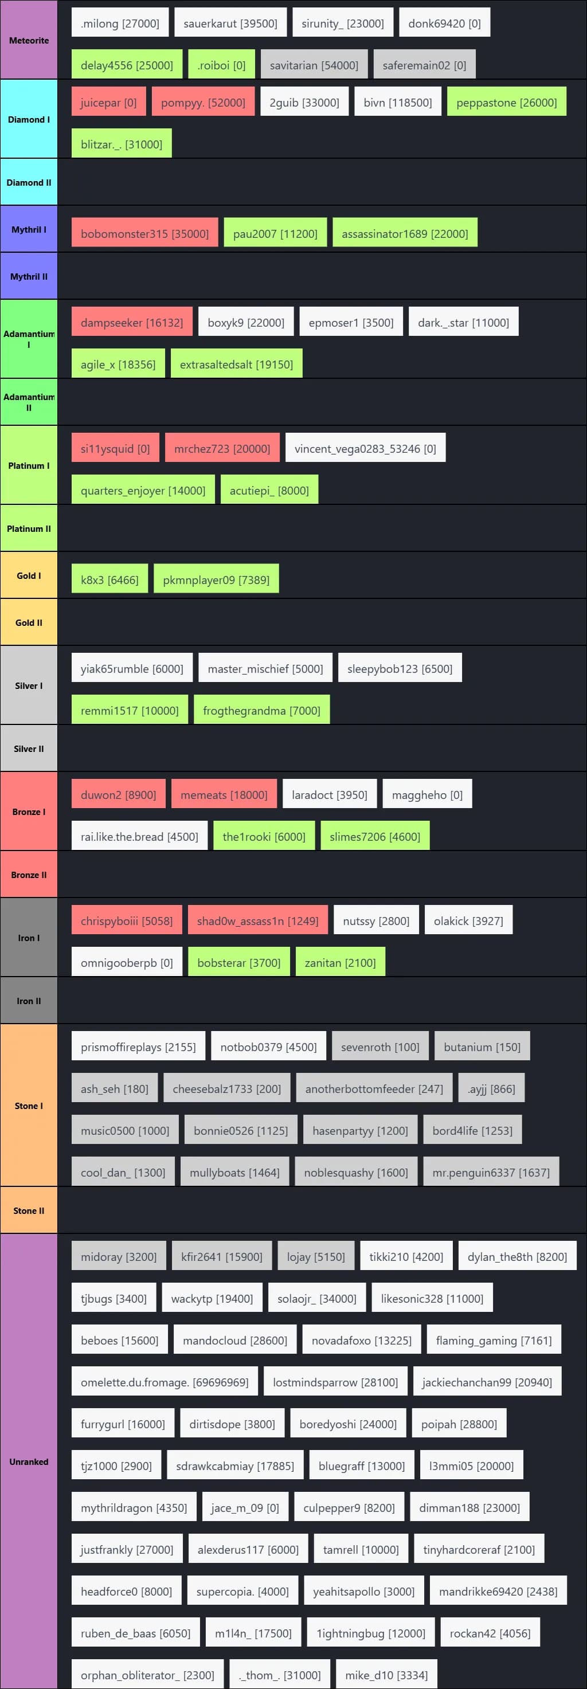Select the savitarian [54000] gray tile
Screen dimensions: 587x1689
tap(314, 65)
